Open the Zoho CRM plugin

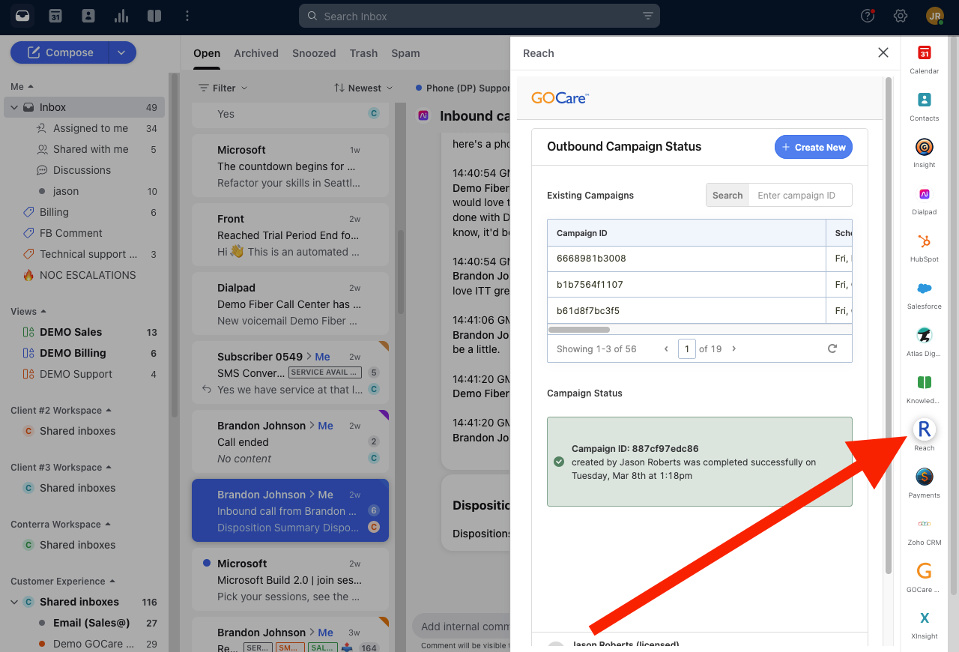click(x=924, y=531)
